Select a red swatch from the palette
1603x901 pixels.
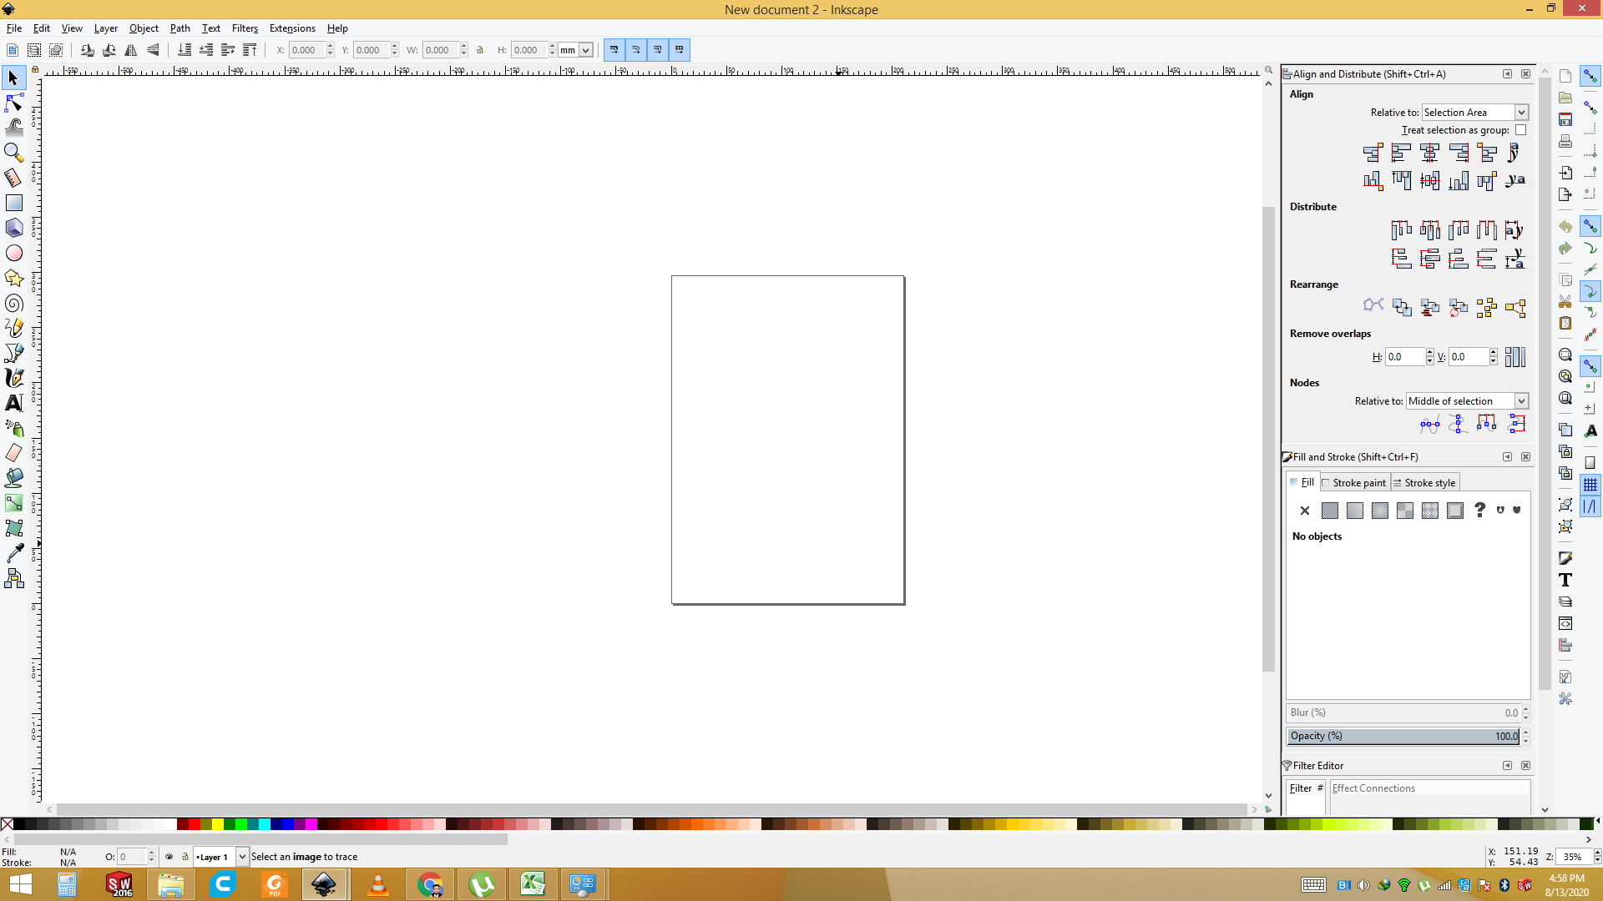[x=196, y=824]
